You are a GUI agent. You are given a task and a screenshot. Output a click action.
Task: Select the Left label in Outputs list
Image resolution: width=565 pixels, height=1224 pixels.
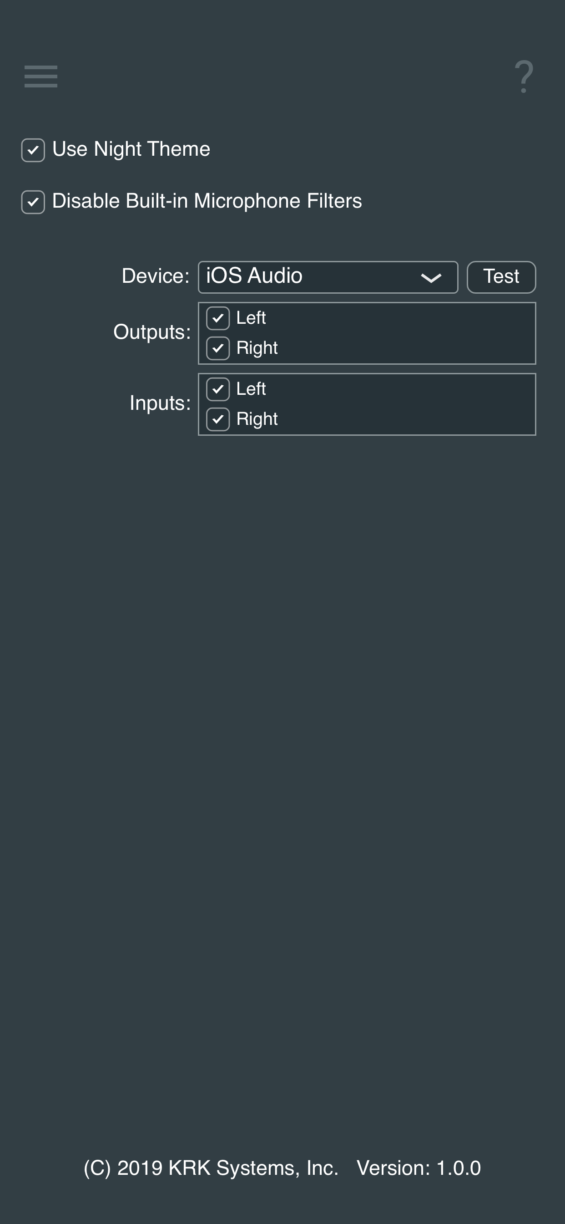point(251,318)
